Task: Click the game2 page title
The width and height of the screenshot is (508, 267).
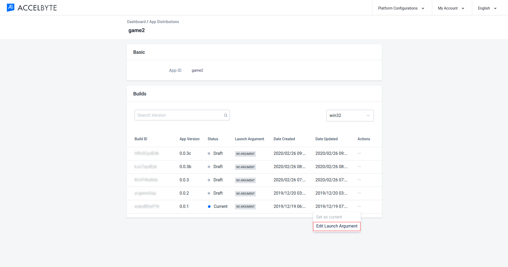Action: click(137, 30)
